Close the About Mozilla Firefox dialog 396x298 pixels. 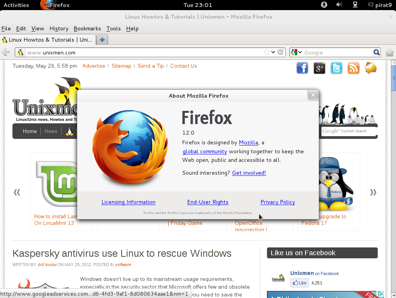click(x=313, y=95)
